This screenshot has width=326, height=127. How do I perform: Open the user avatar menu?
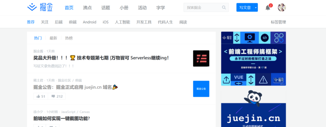coord(282,8)
